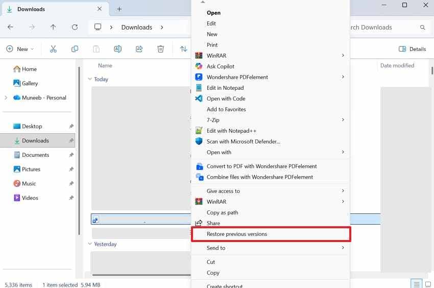Choose Edit in context menu
Viewport: 434px width, 288px height.
click(x=271, y=23)
